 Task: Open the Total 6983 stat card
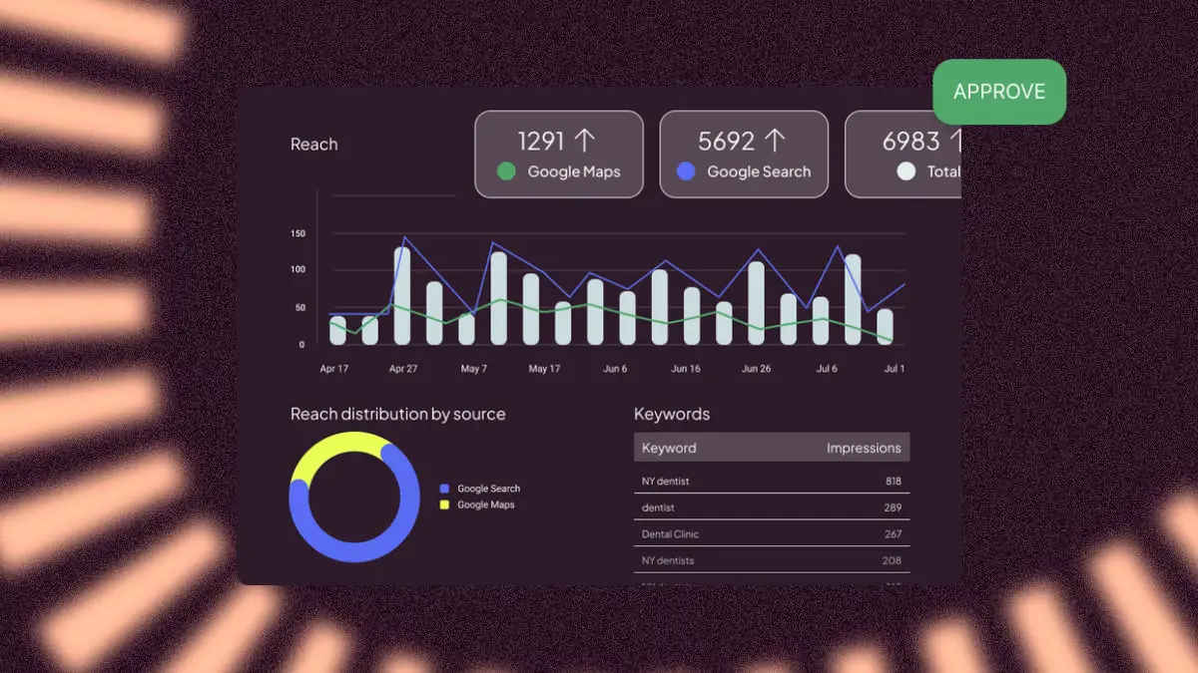coord(903,154)
